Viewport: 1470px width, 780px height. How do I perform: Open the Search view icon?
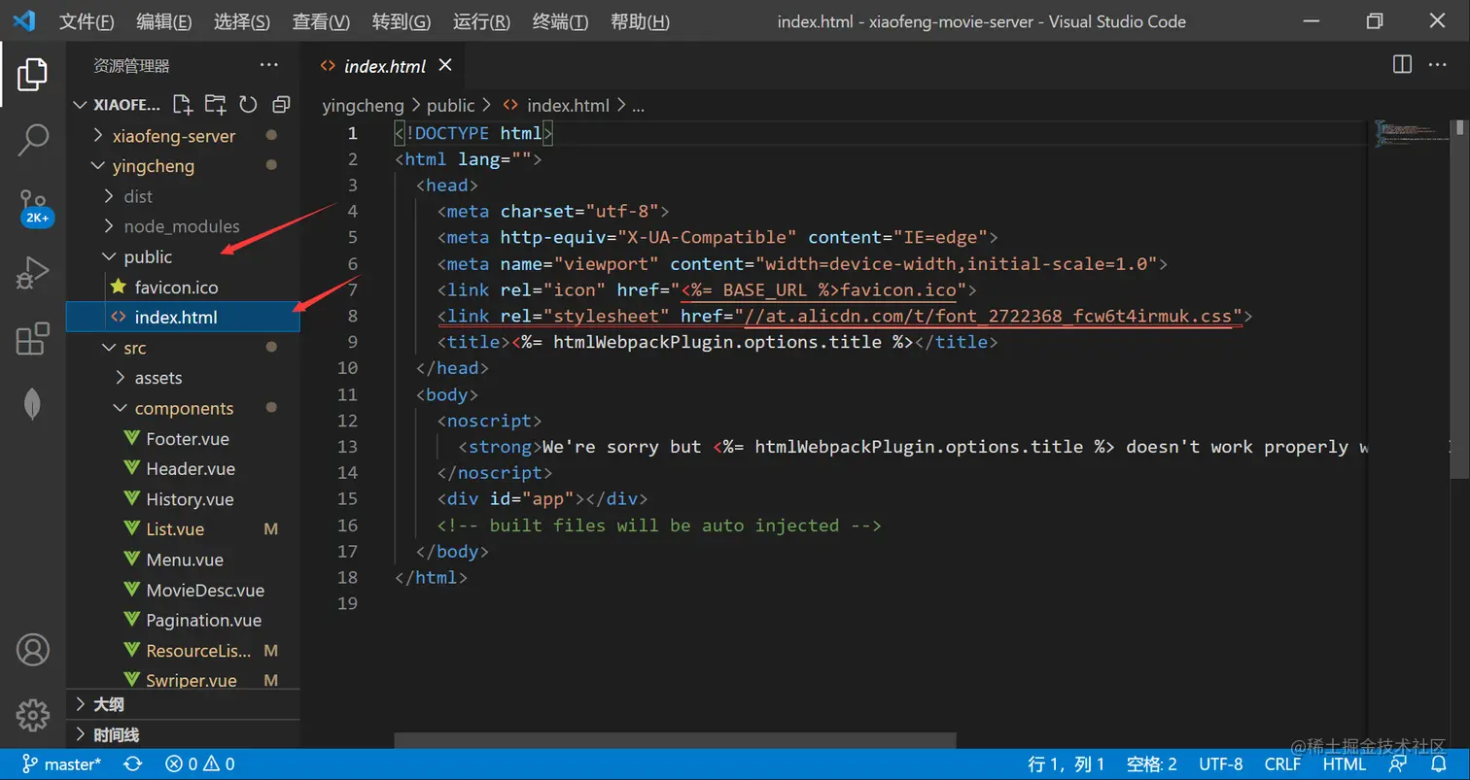point(32,140)
